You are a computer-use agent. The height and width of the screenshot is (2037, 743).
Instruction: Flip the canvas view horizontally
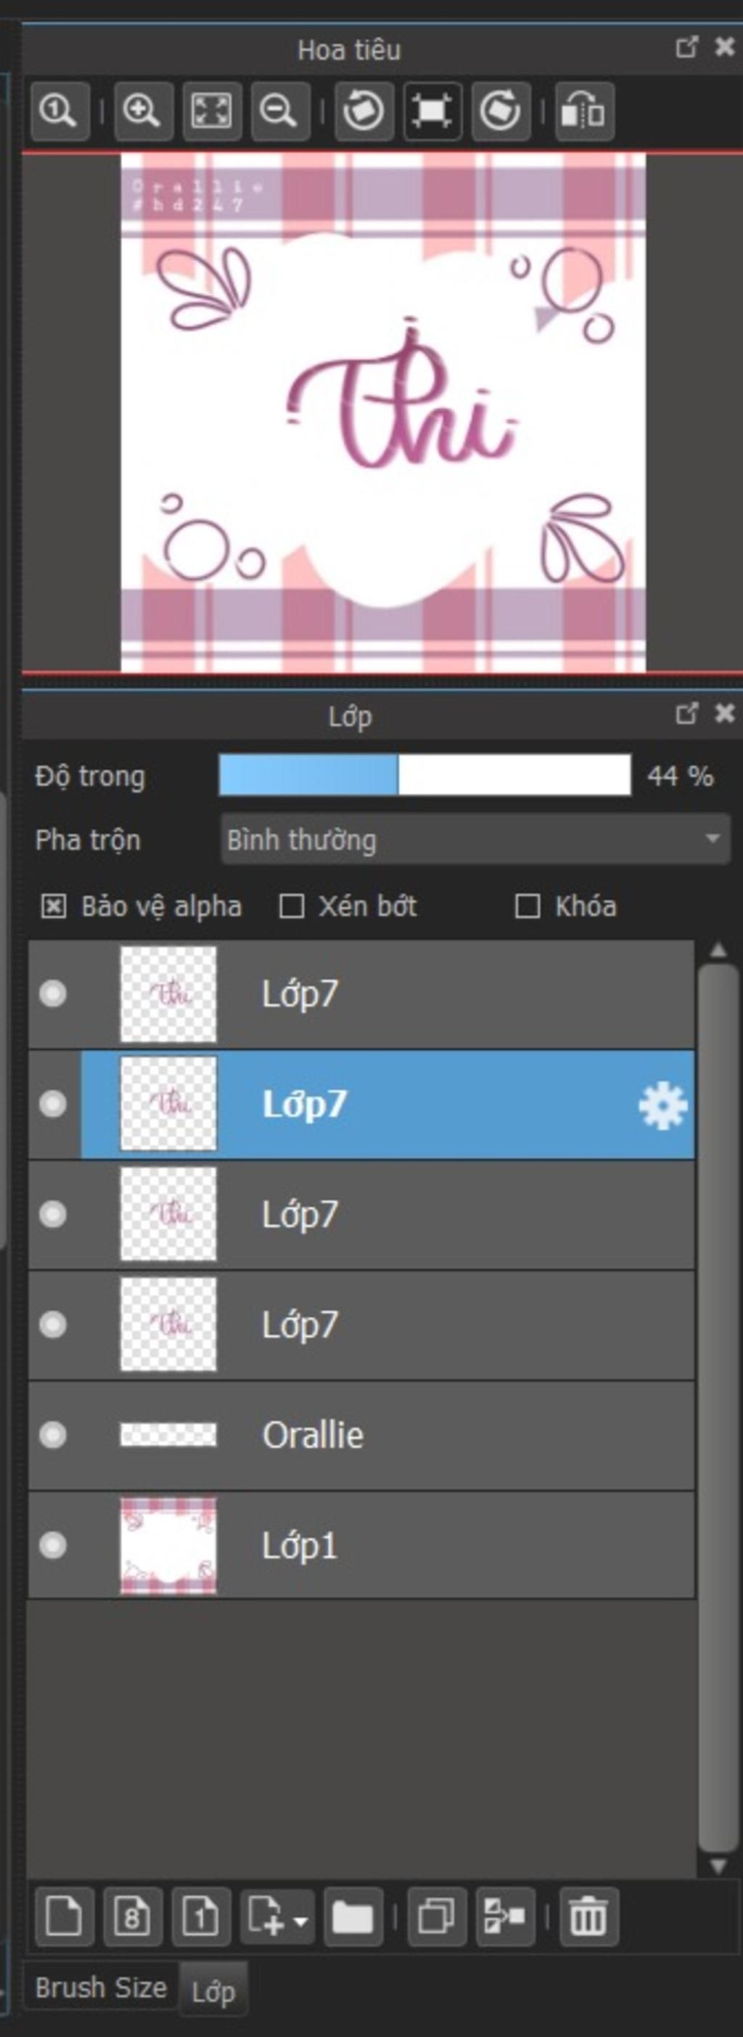coord(584,110)
